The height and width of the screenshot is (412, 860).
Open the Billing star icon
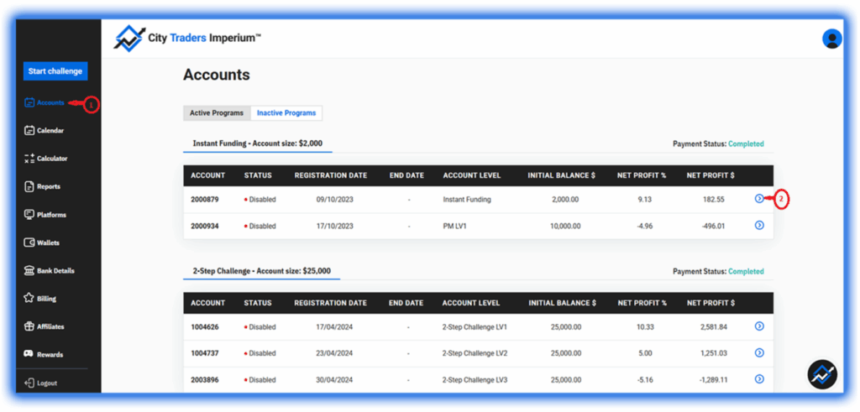[x=29, y=298]
